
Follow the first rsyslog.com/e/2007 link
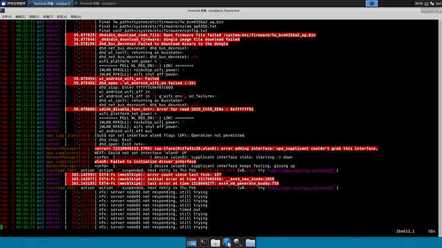300,170
